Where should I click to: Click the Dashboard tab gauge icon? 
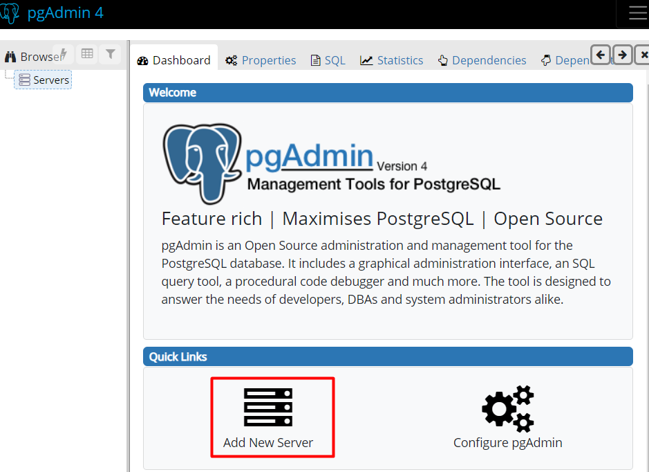pyautogui.click(x=142, y=61)
